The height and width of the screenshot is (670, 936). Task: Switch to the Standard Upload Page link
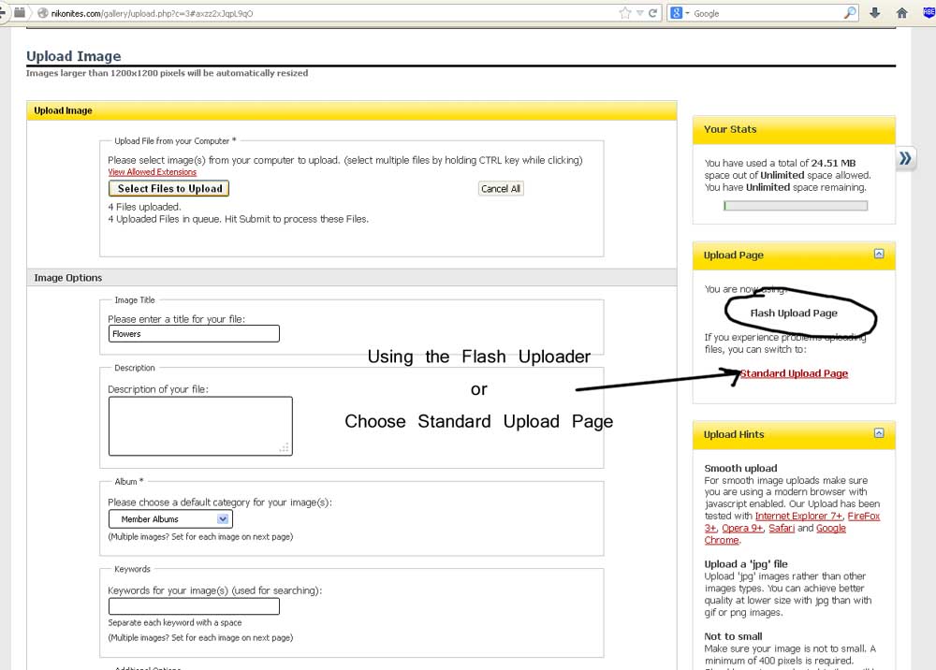click(794, 373)
